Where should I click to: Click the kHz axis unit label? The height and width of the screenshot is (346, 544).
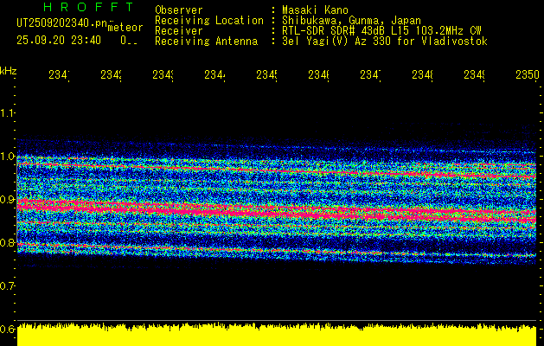[x=8, y=71]
